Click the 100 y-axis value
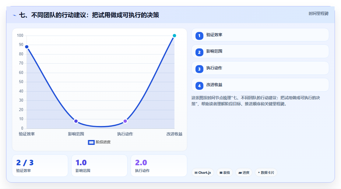Viewport: 341px width, 189px height. coord(20,35)
